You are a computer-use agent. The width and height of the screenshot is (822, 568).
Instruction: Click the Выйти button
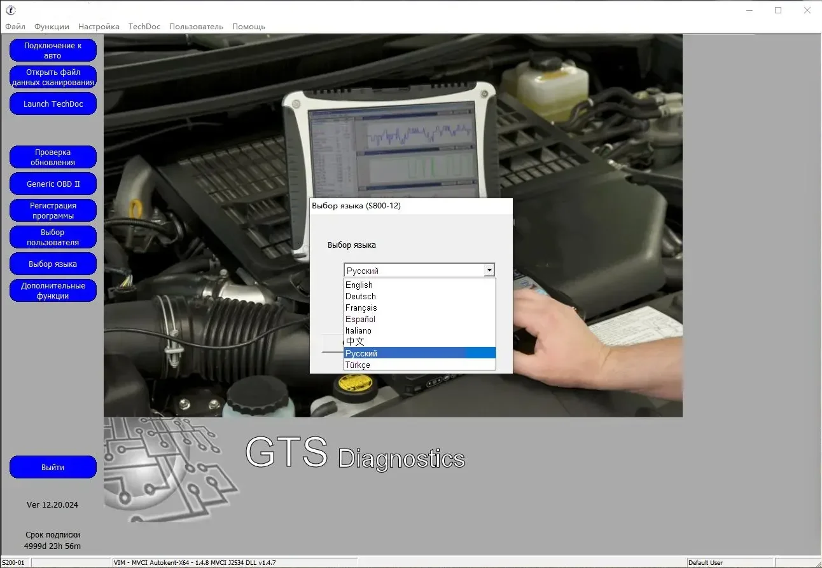[x=53, y=467]
